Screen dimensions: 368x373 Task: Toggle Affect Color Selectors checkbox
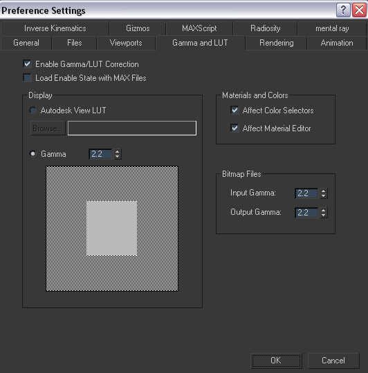click(x=234, y=110)
